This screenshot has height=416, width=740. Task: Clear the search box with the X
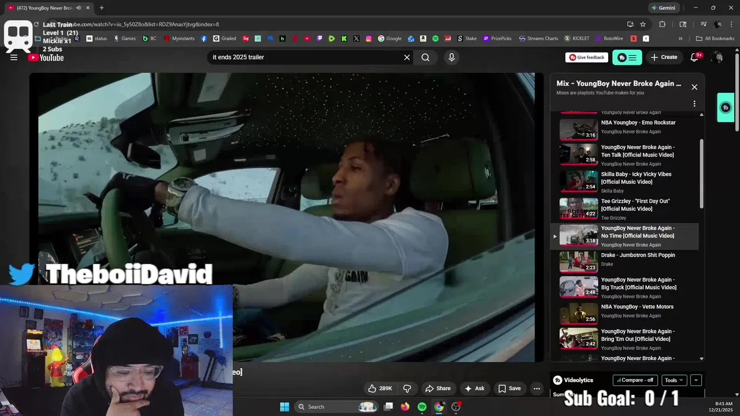coord(407,57)
